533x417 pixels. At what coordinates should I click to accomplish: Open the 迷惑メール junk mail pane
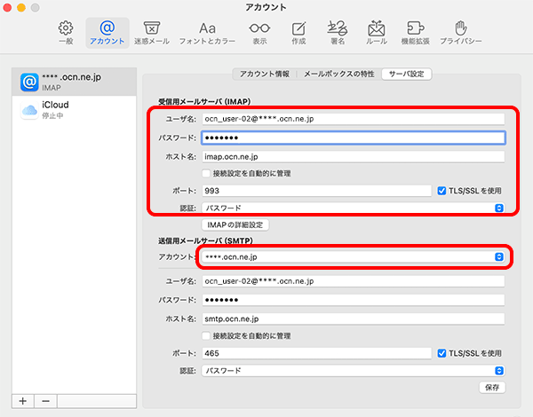(x=152, y=33)
